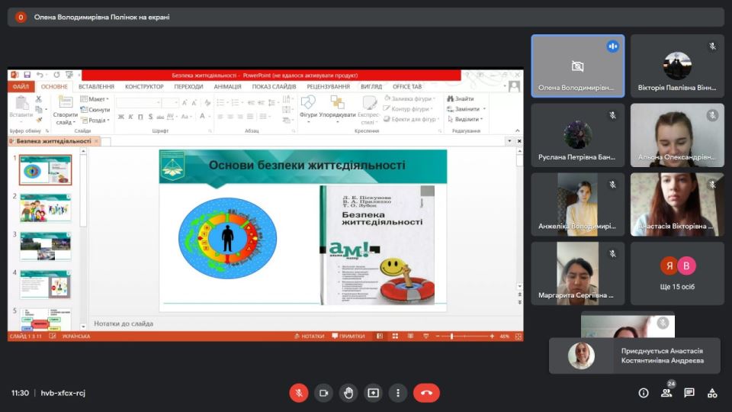Viewport: 732px width, 412px height.
Task: Click the PowerPoint Save icon
Action: 27,75
